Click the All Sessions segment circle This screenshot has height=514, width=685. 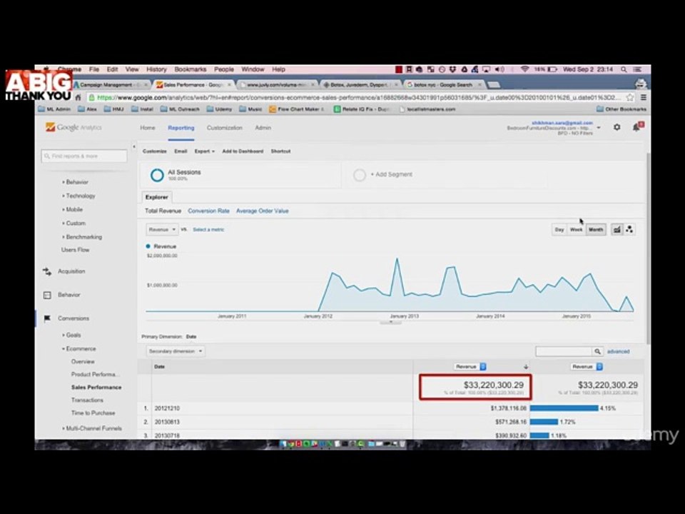(157, 175)
